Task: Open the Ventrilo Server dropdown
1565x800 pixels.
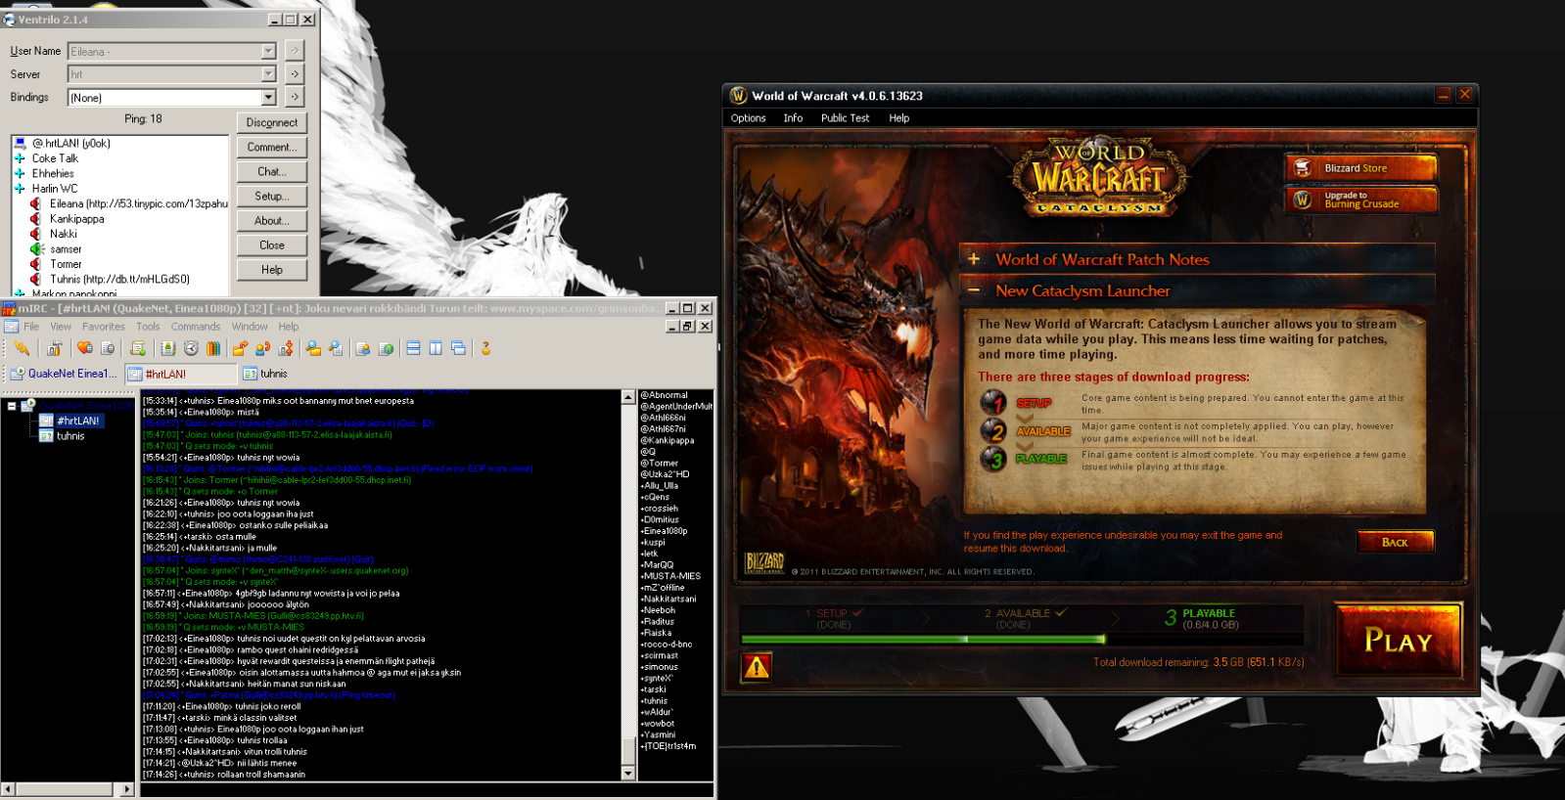Action: [268, 74]
